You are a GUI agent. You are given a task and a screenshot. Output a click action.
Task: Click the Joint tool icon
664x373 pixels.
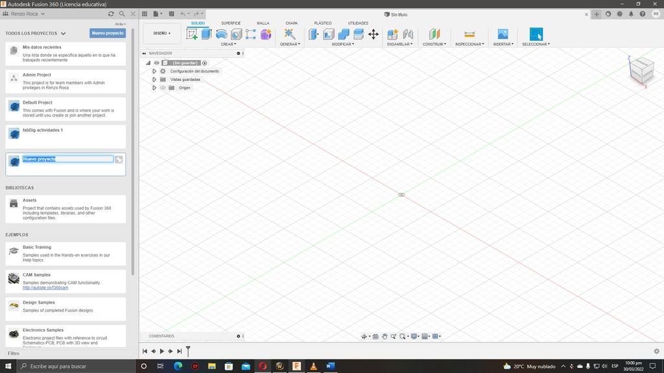(x=408, y=34)
